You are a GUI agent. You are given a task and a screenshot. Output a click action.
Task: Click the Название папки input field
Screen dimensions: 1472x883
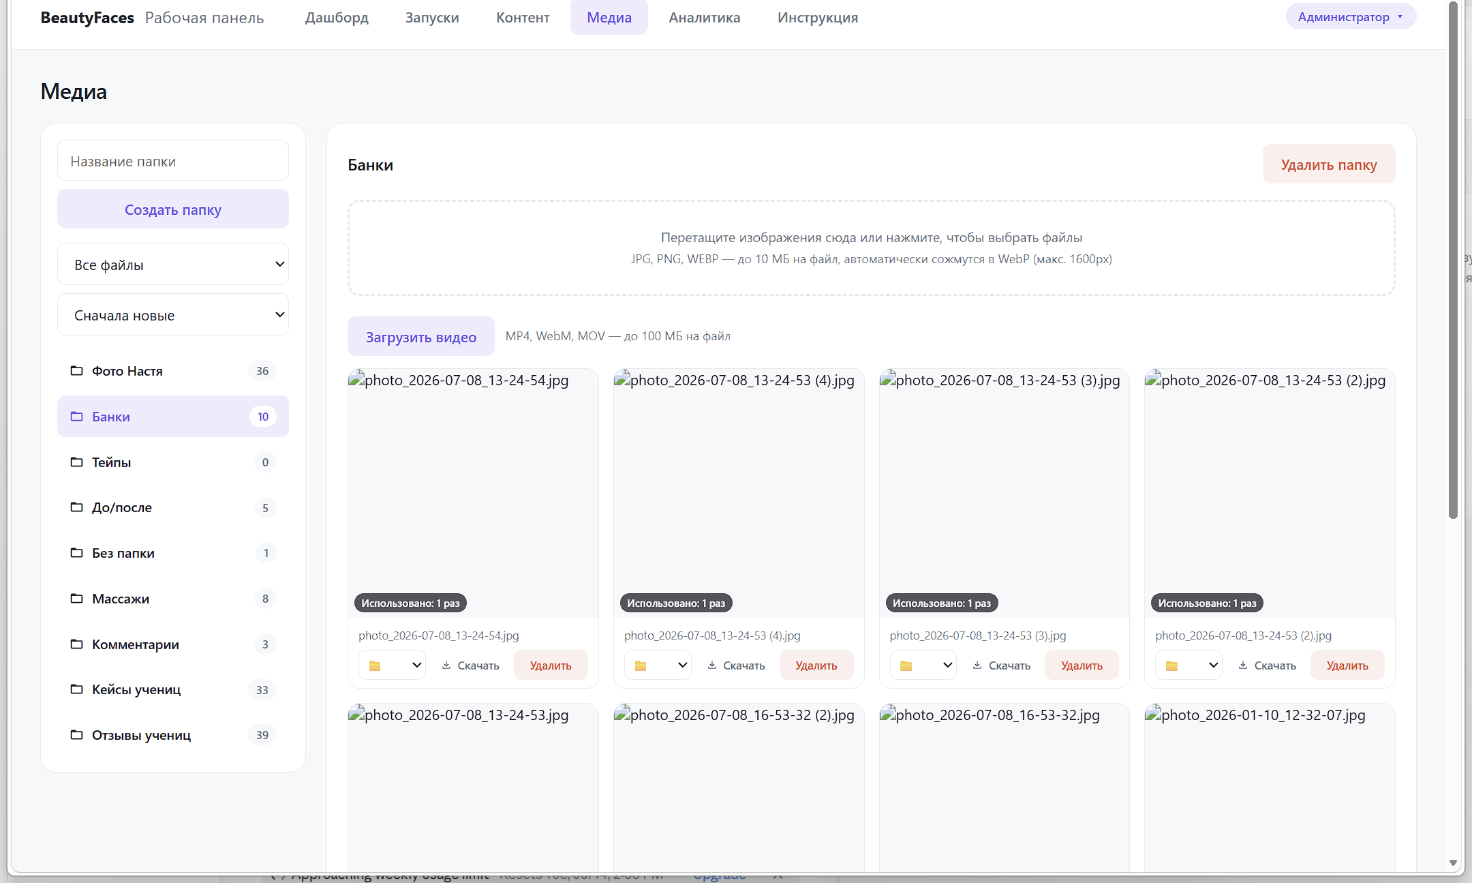point(173,161)
